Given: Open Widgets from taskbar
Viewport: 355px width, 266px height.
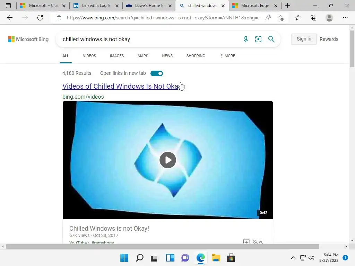Looking at the screenshot, I should click(170, 258).
